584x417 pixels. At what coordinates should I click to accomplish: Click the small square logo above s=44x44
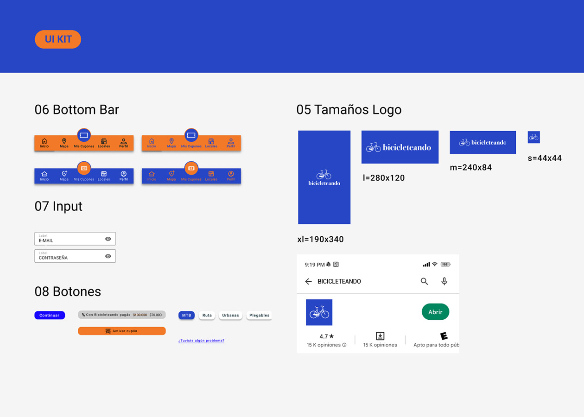534,137
